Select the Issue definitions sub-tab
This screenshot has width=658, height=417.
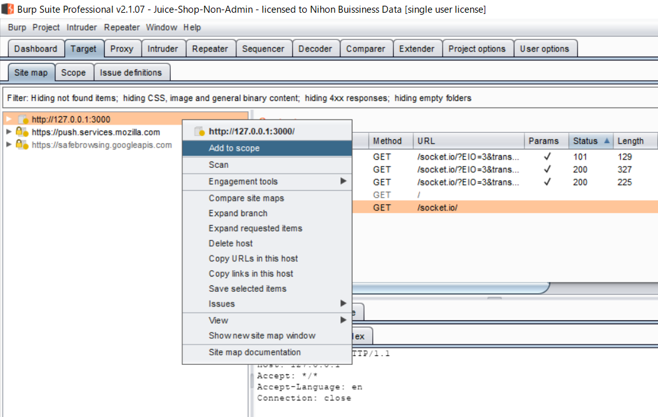(131, 72)
